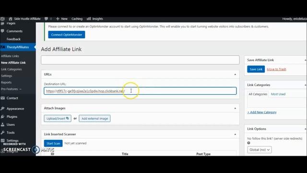Click the help question mark under no follow option
Screen dimensions: 307x173
point(248,143)
